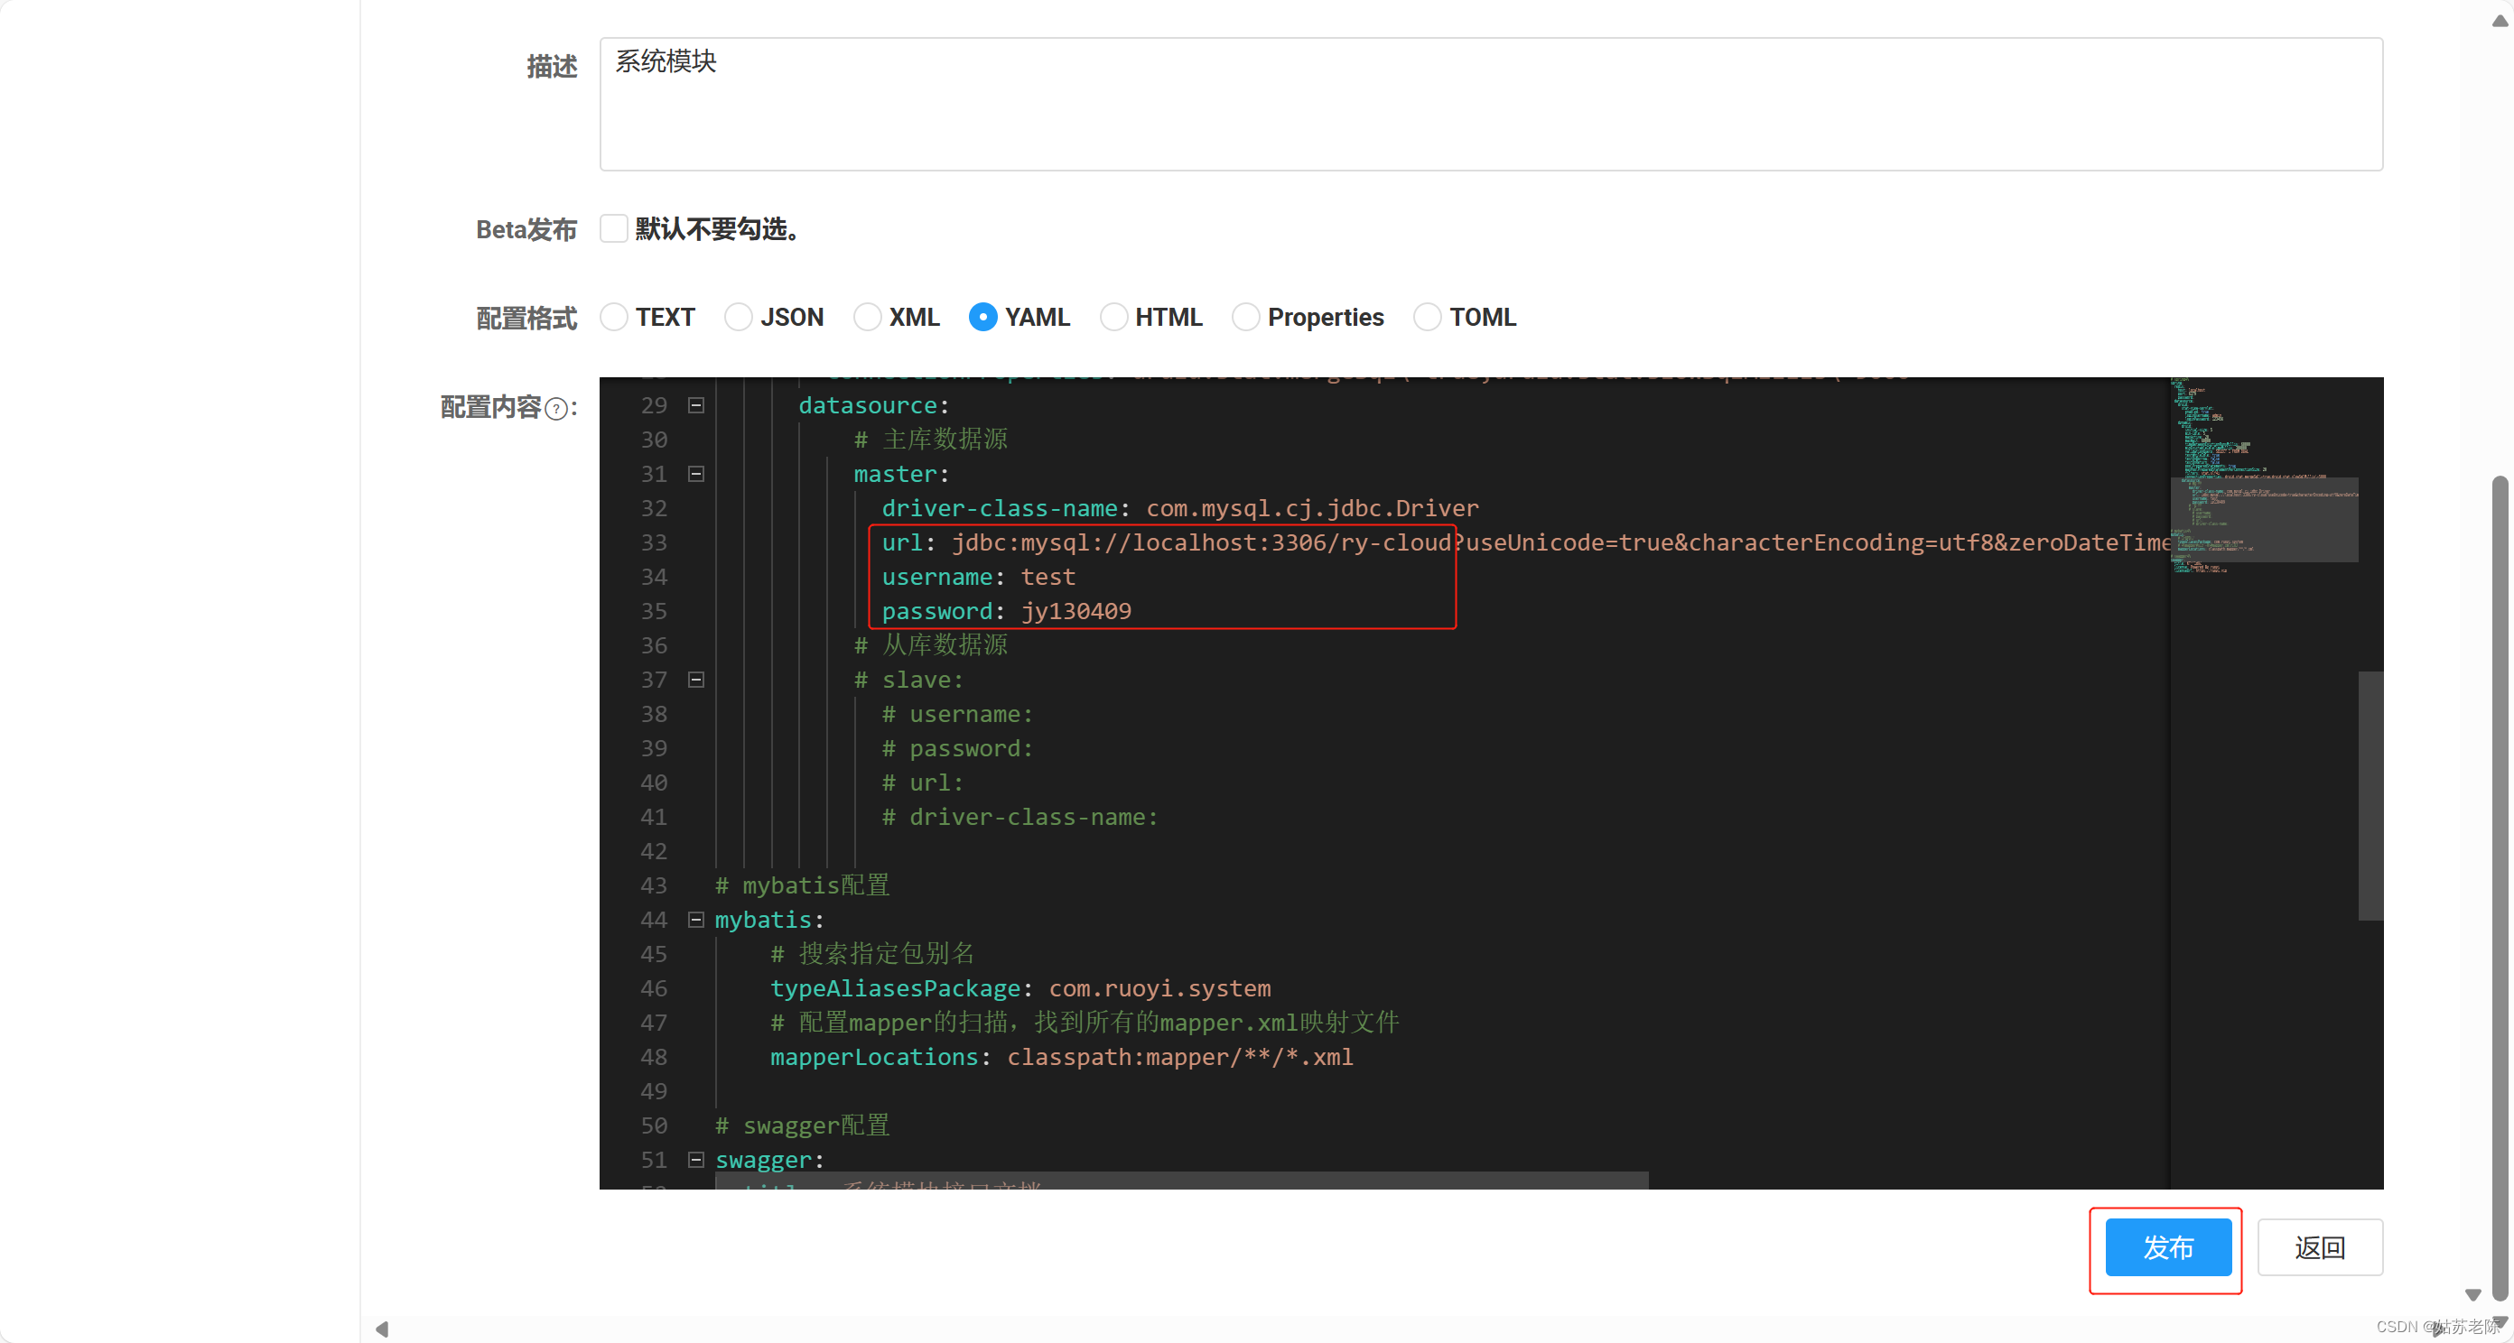Click the editor's vertical scrollbar thumb
The image size is (2514, 1343).
click(2370, 795)
